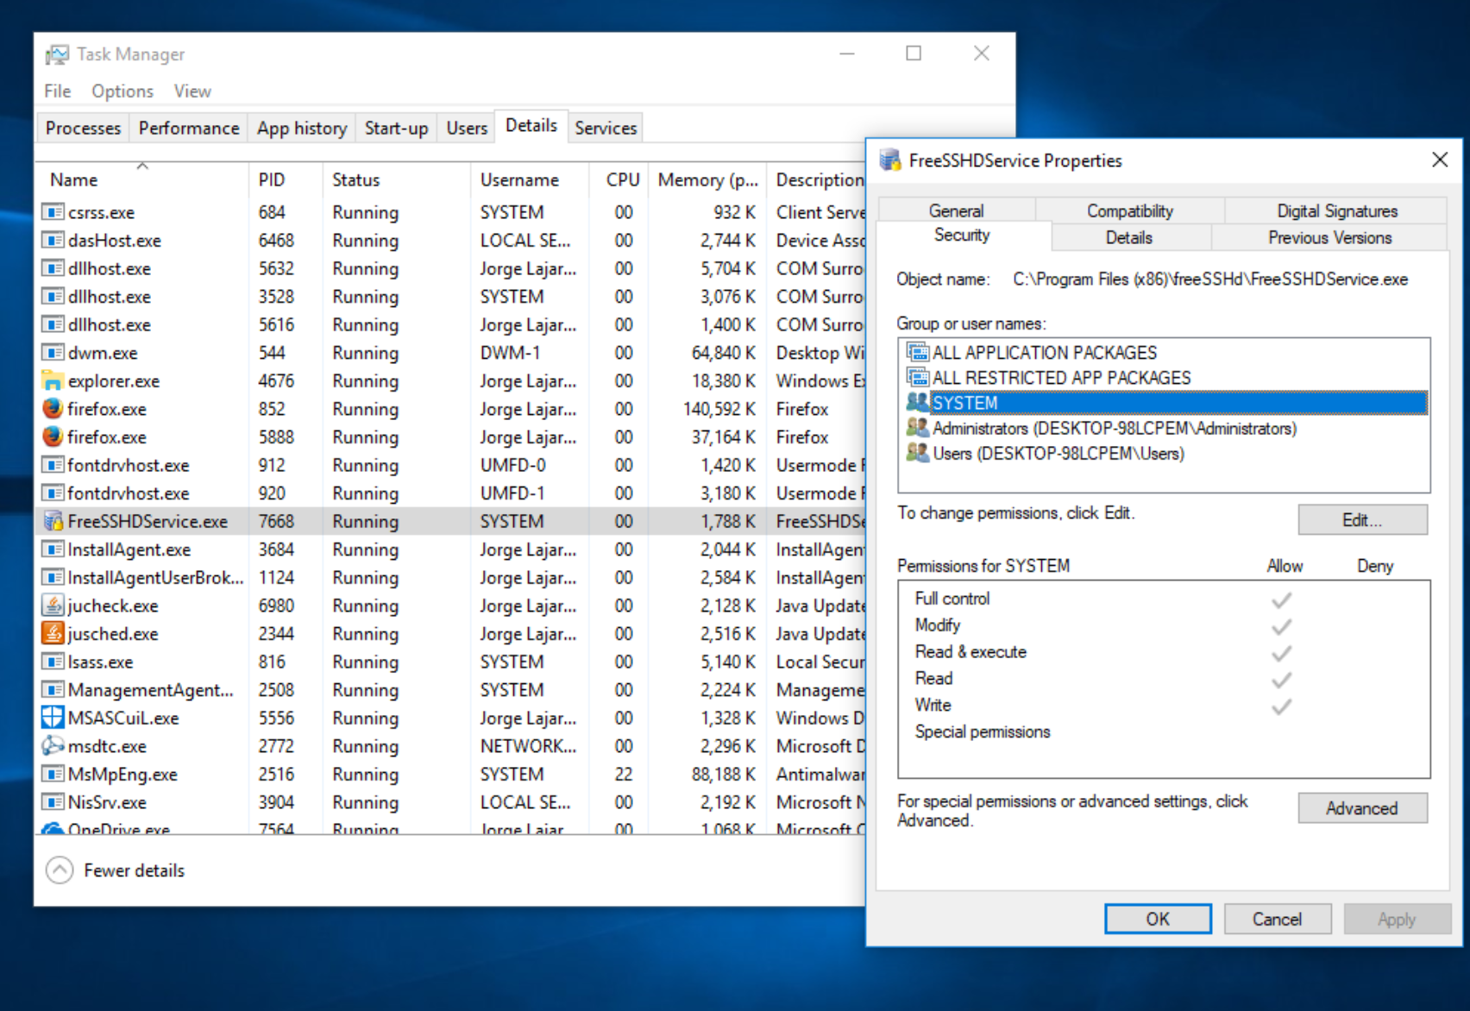Collapse the view with the Fewer details arrow

click(x=60, y=870)
